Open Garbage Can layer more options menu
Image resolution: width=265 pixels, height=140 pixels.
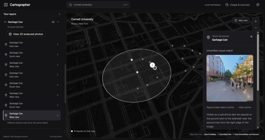(x=58, y=22)
